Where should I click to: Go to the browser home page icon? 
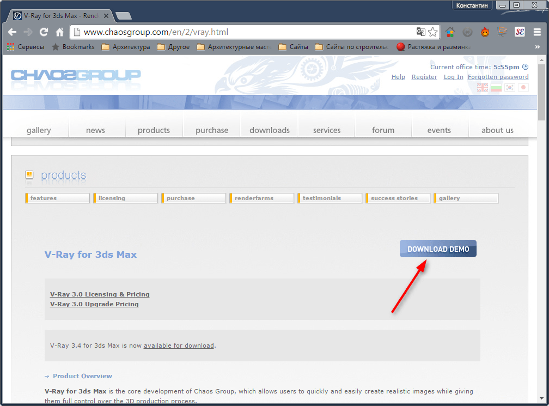(60, 32)
